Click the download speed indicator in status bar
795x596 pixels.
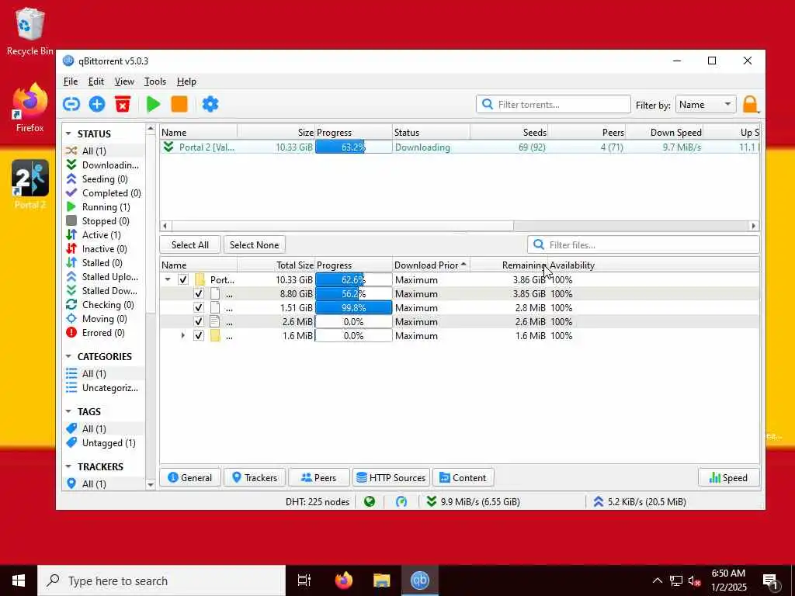pos(473,502)
